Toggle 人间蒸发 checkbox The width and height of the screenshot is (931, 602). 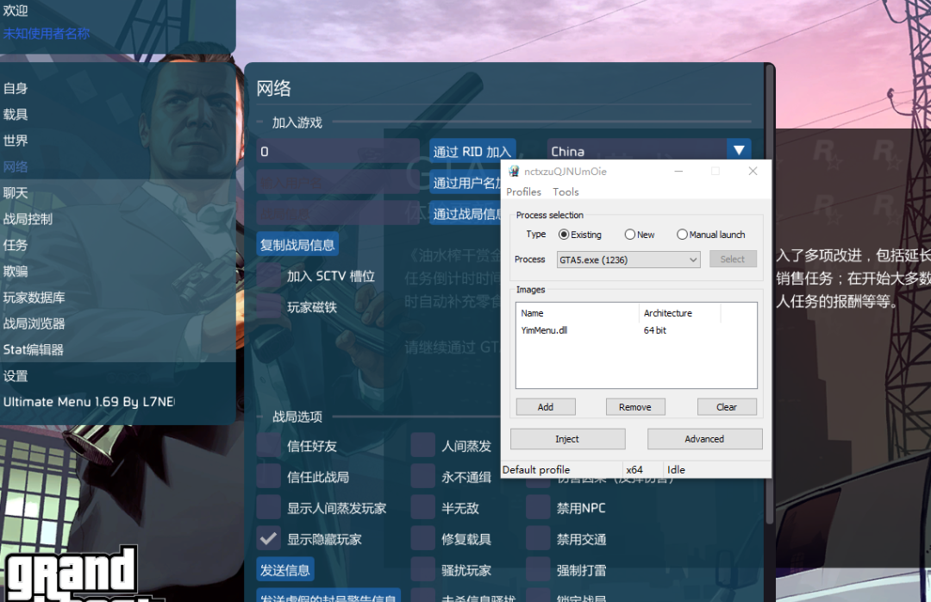(x=423, y=446)
